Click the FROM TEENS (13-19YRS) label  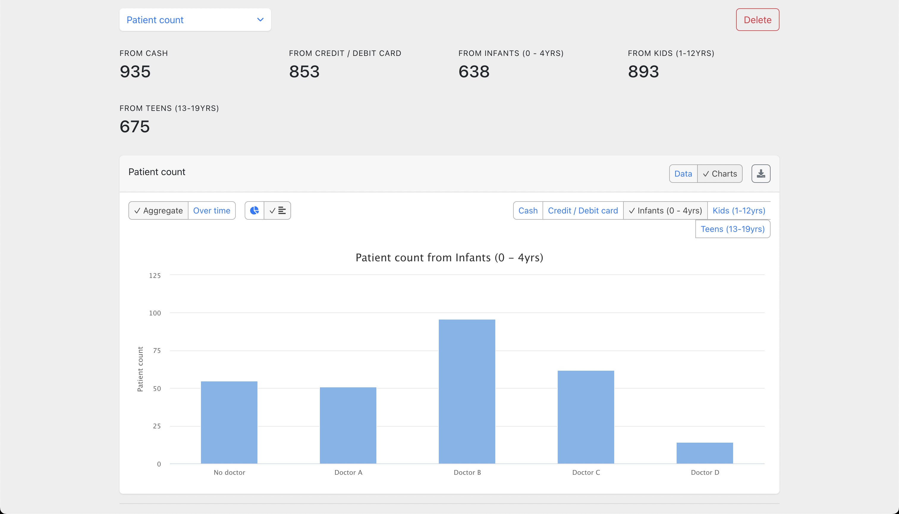point(169,109)
